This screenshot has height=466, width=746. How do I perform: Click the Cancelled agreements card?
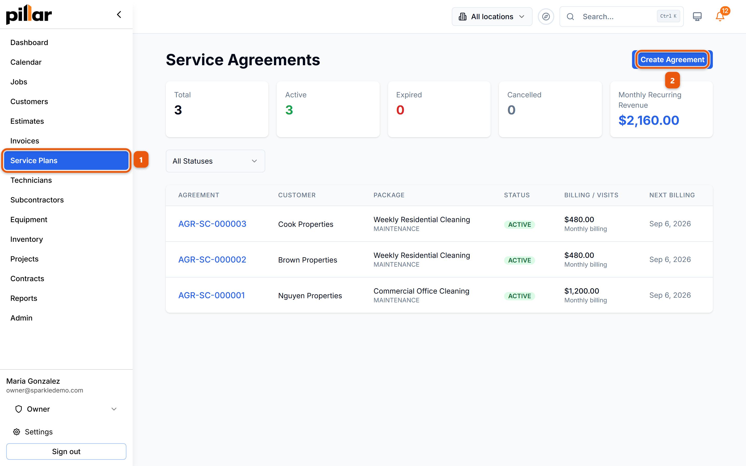(550, 110)
